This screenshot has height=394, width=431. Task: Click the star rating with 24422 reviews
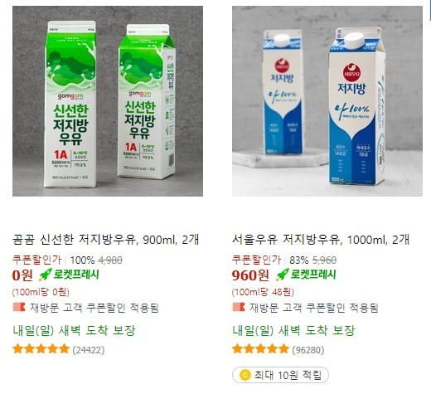tap(41, 349)
